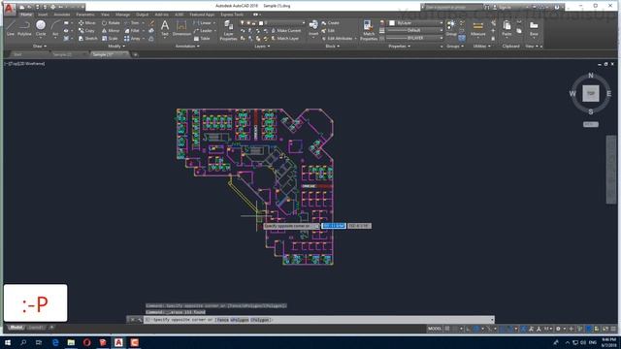Click North on the ViewCube compass
621x349 pixels.
(x=591, y=76)
